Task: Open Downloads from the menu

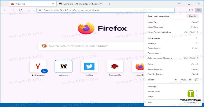Action: pyautogui.click(x=173, y=48)
